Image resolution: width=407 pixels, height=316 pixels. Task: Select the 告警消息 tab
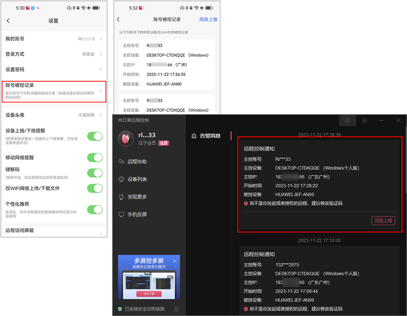[210, 136]
